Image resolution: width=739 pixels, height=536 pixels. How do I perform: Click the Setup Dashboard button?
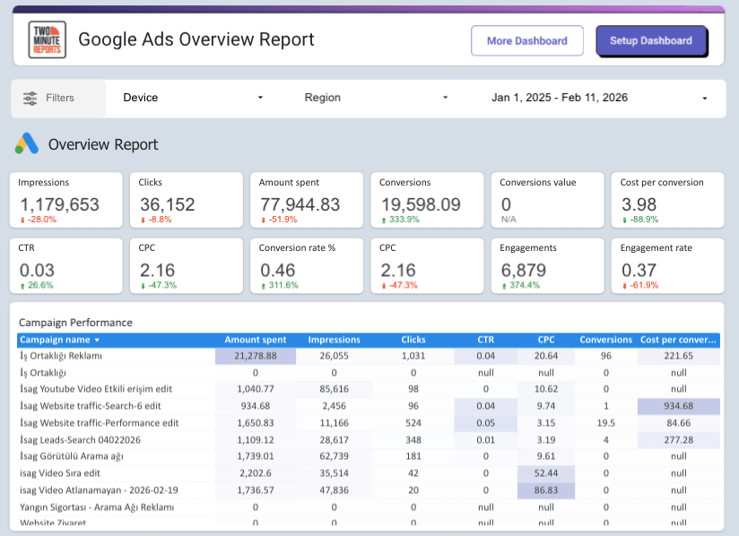[x=652, y=40]
